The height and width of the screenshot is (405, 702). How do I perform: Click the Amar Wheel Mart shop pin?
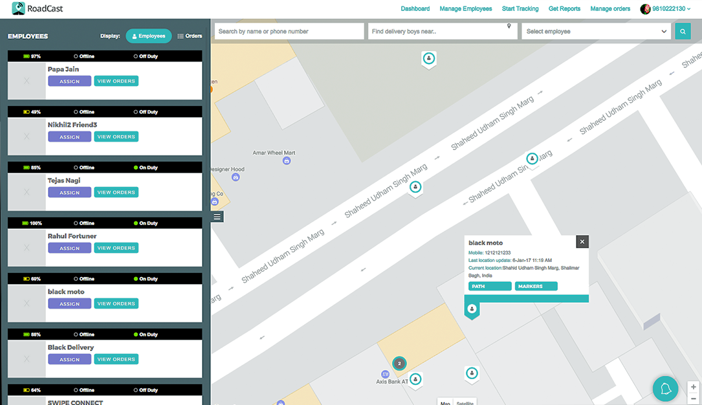coord(287,160)
